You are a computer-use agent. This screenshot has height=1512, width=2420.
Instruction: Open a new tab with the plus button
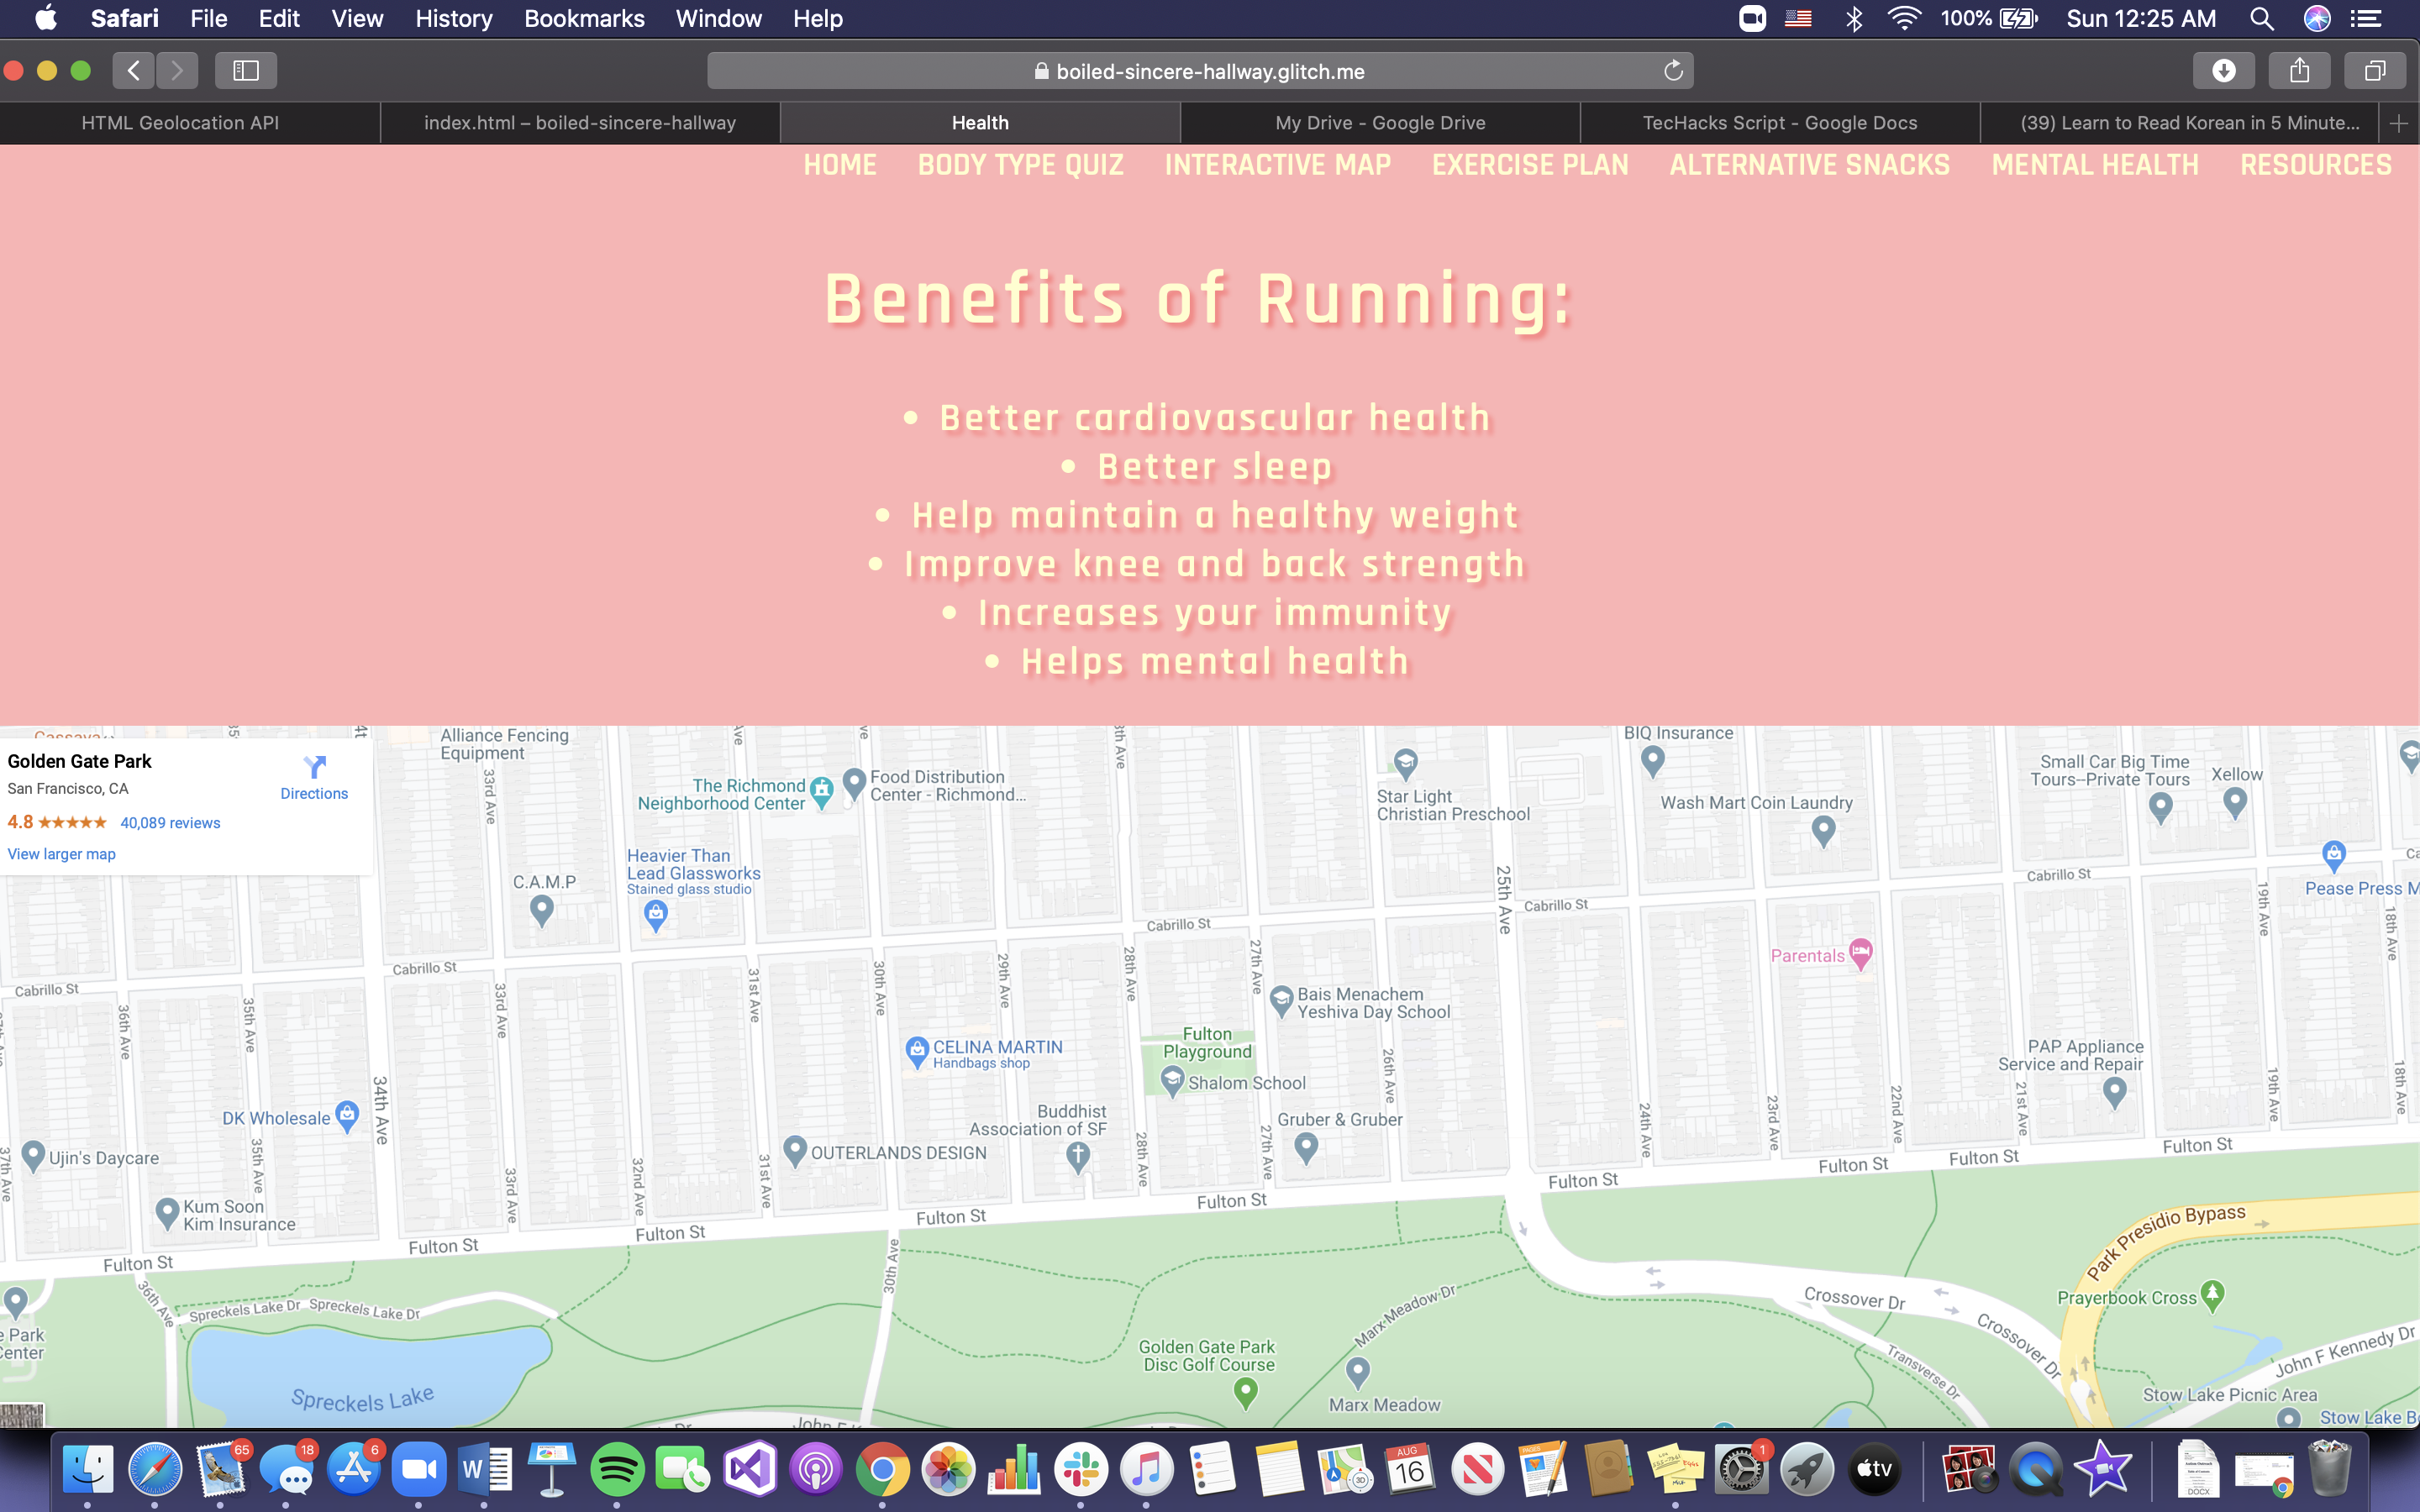[x=2398, y=123]
